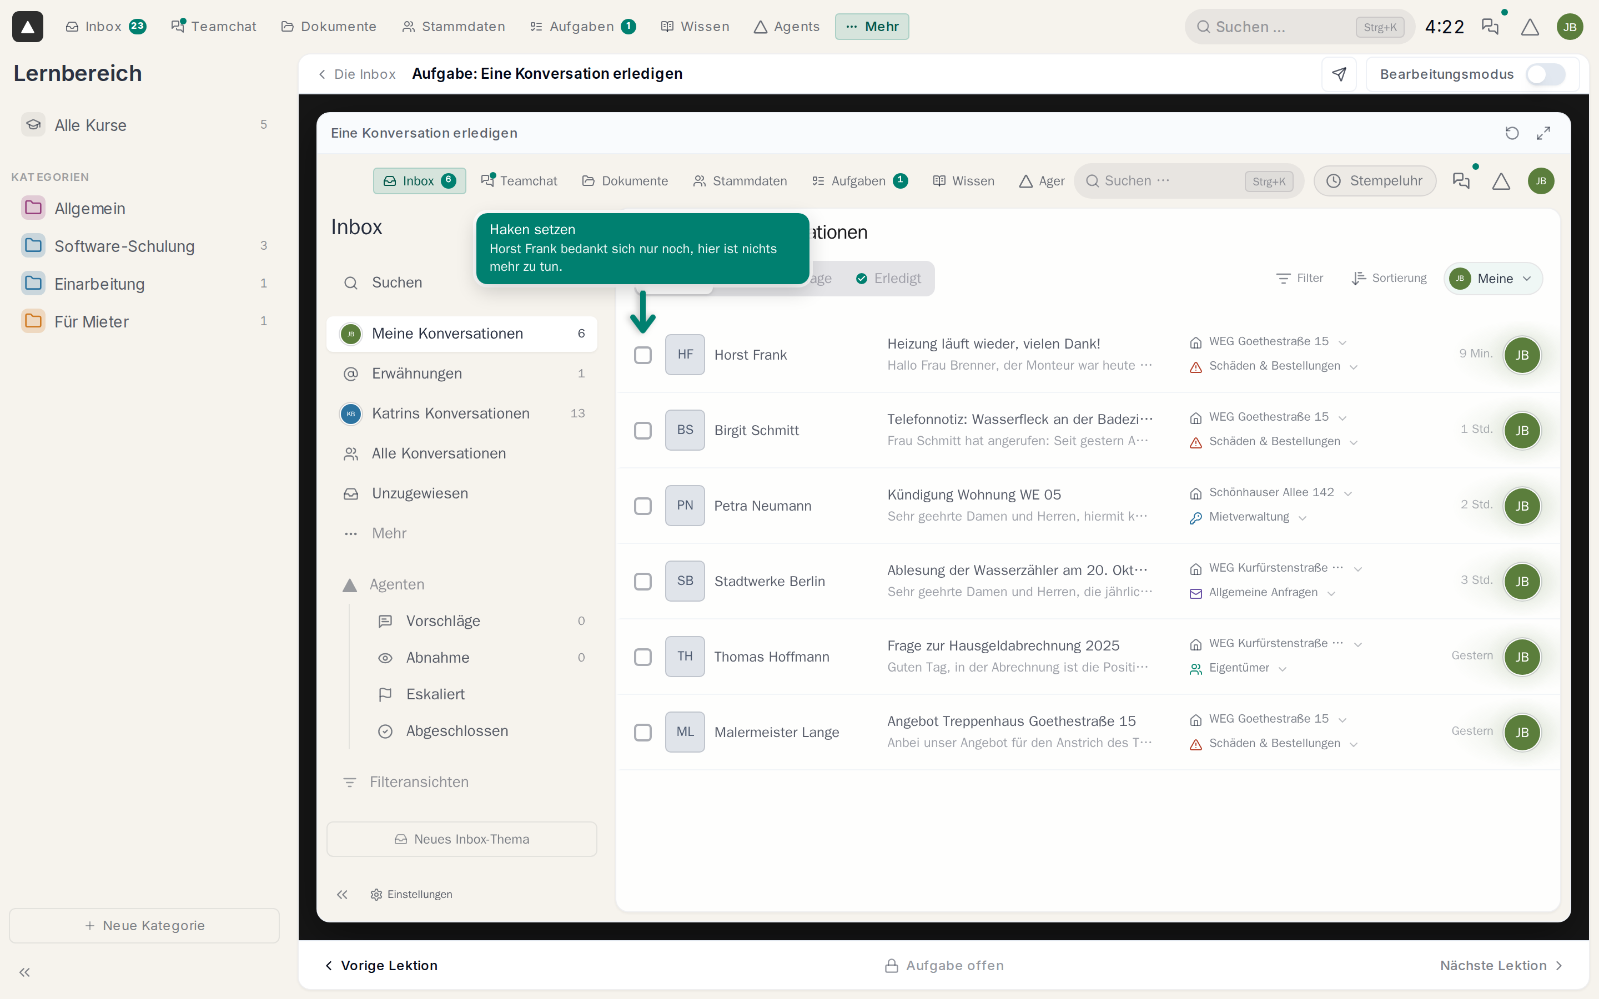Check the Petra Neumann conversation checkbox
The height and width of the screenshot is (999, 1599).
(x=642, y=506)
